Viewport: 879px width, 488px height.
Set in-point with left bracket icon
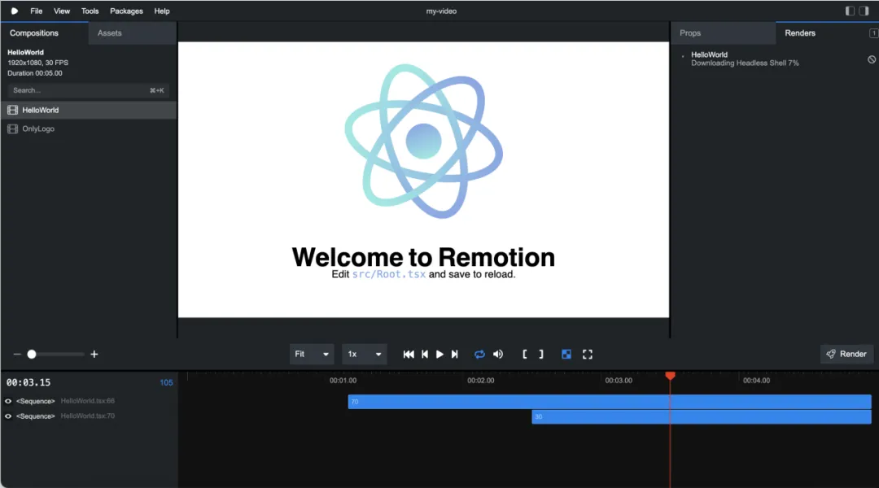pyautogui.click(x=525, y=354)
